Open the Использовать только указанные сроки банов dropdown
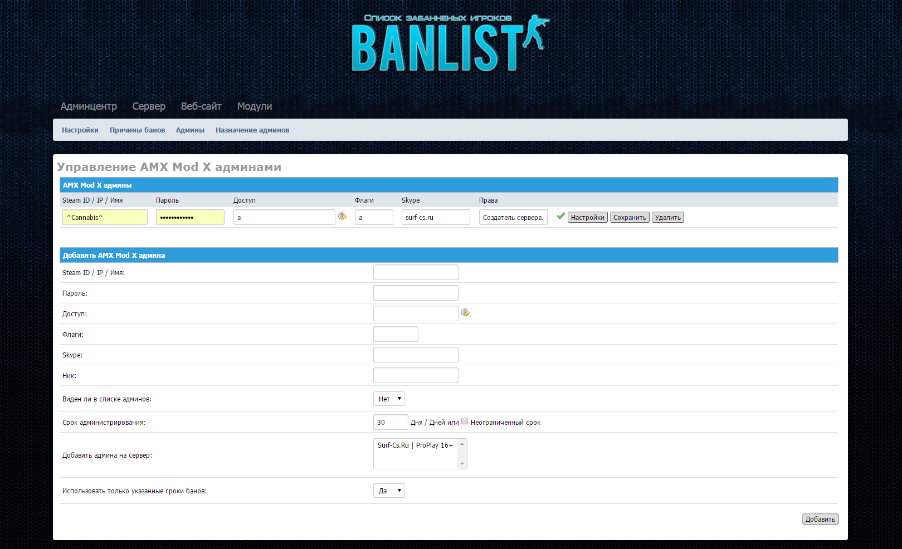 click(389, 491)
